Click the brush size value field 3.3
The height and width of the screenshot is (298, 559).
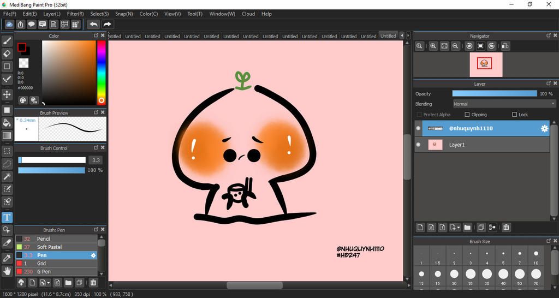pyautogui.click(x=96, y=160)
